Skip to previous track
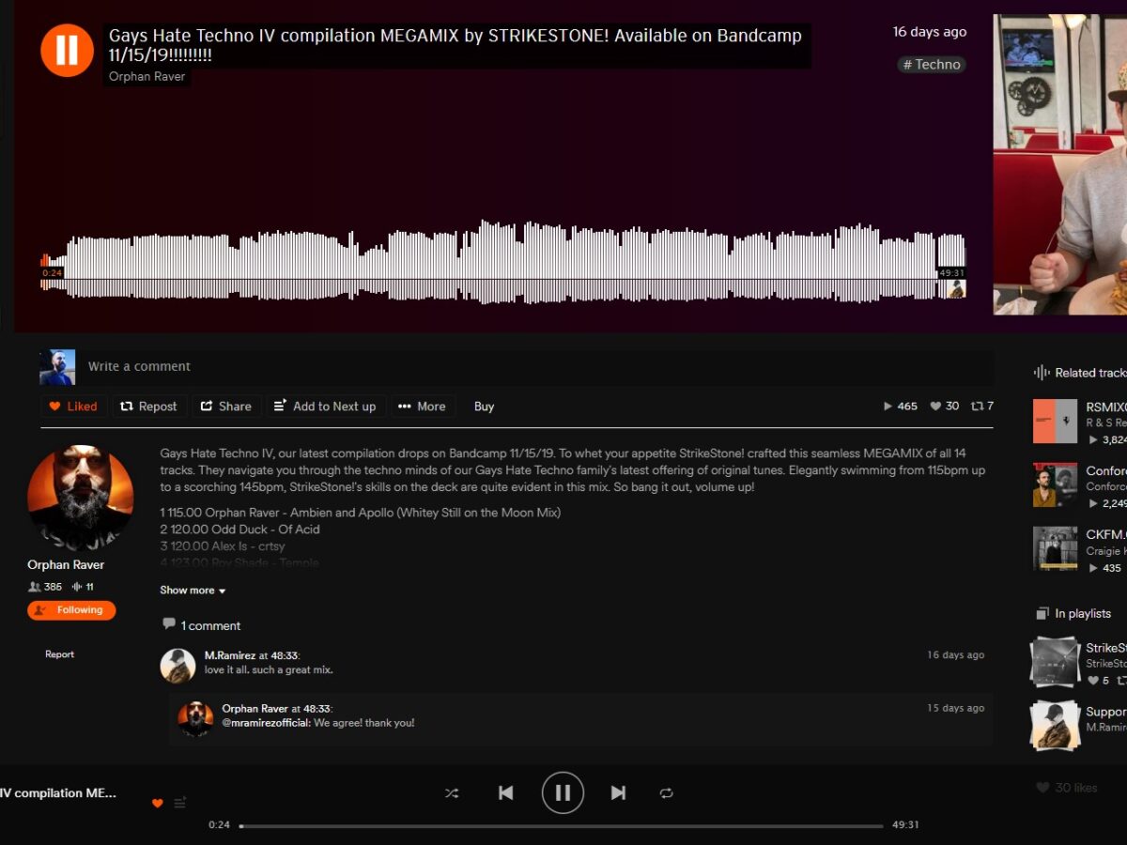Screen dimensions: 1127x845 point(505,793)
